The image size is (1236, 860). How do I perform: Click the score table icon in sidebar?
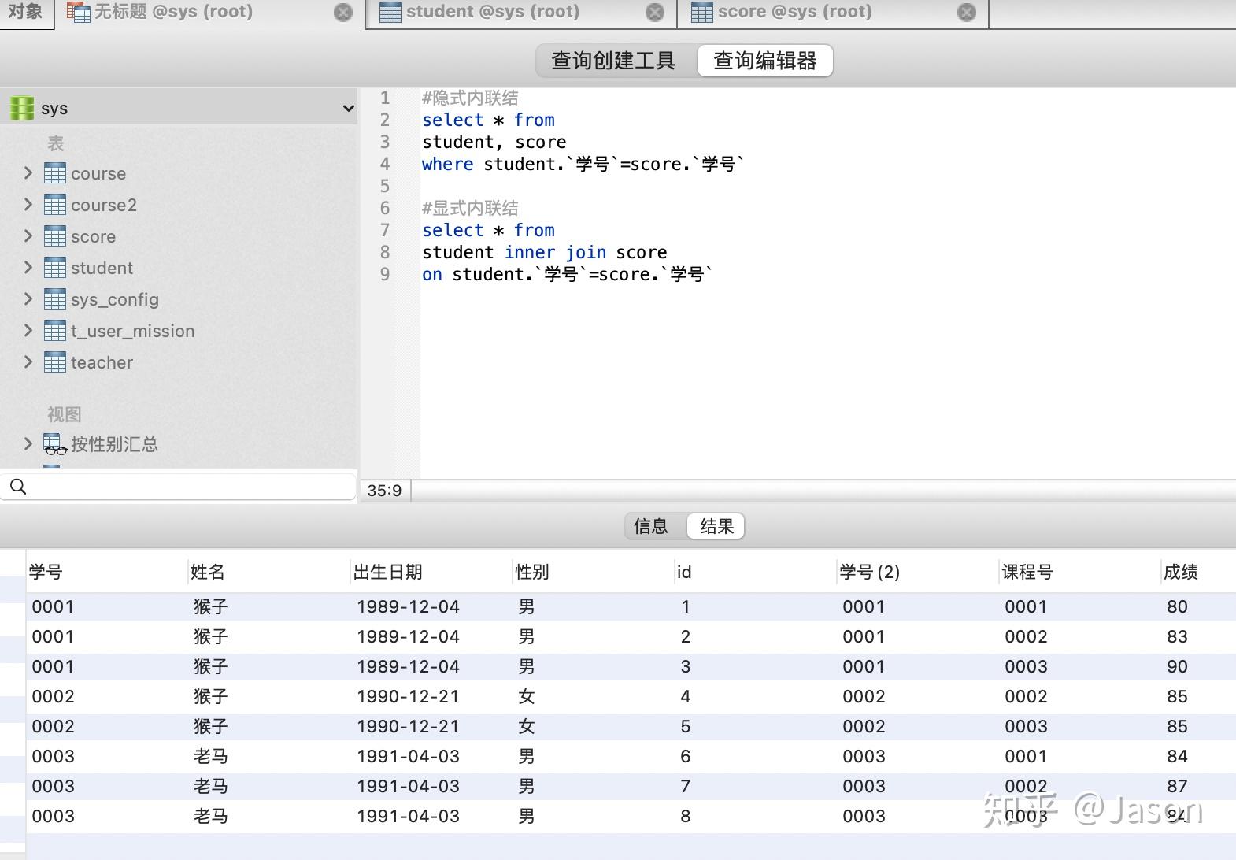tap(55, 236)
